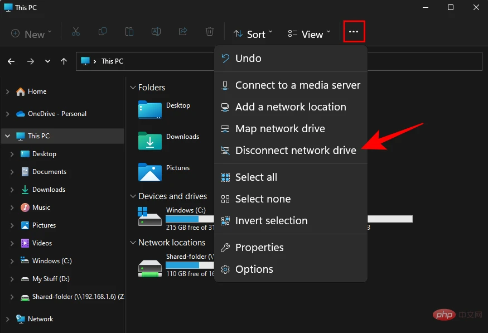Open the View dropdown
The width and height of the screenshot is (488, 333).
point(309,34)
